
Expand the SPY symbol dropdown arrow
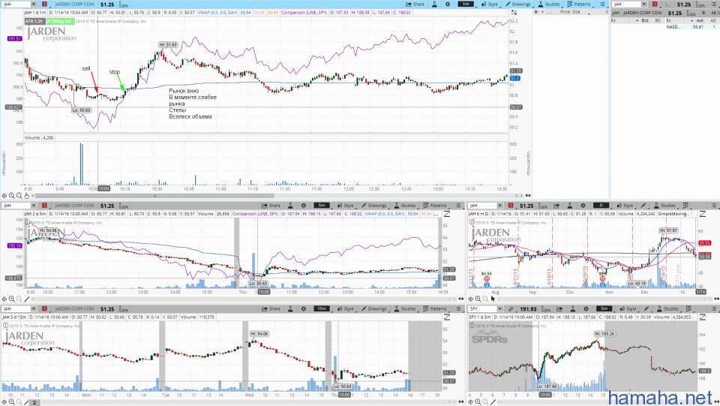500,308
